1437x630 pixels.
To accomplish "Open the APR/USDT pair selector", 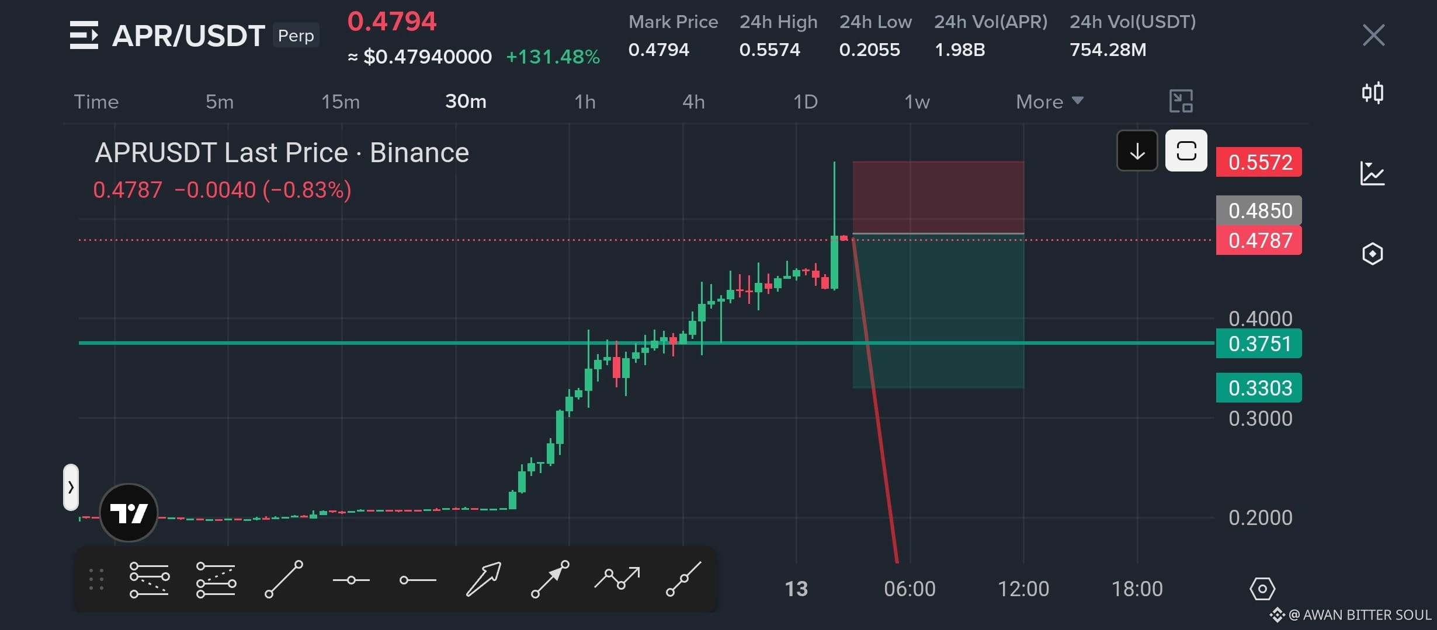I will (x=188, y=36).
